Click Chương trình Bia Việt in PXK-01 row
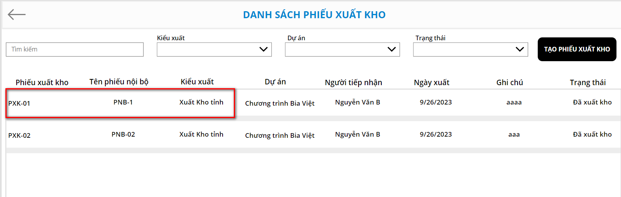The width and height of the screenshot is (621, 197). (280, 103)
